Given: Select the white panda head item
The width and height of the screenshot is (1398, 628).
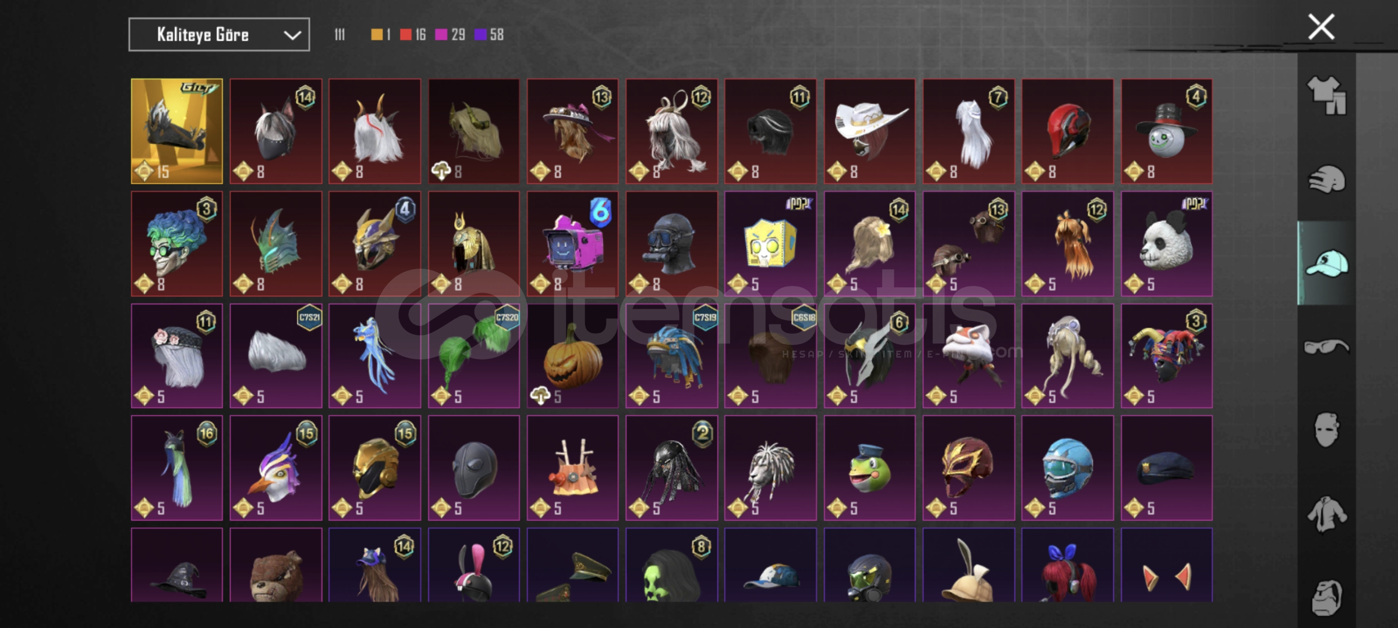Looking at the screenshot, I should coord(1167,244).
